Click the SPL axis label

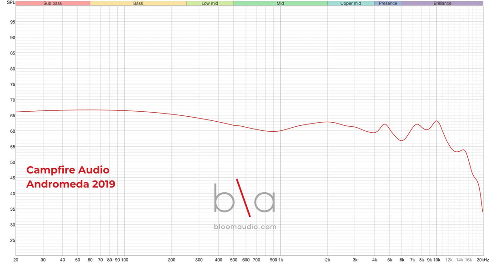click(x=11, y=3)
